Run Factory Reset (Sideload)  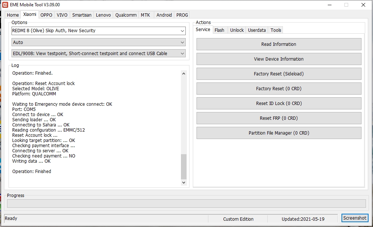(279, 74)
